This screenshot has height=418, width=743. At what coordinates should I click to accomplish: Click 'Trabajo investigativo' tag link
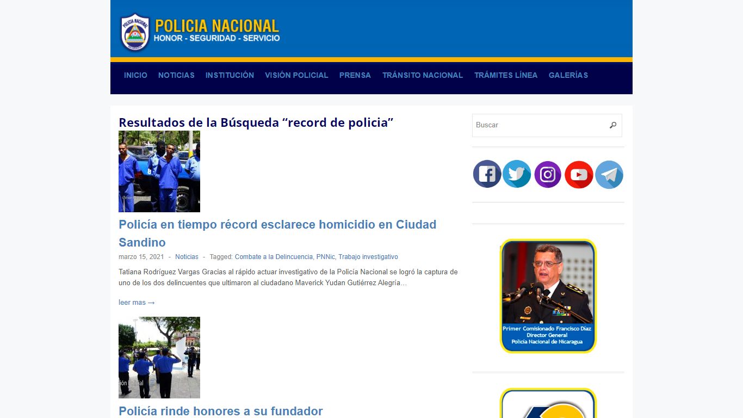(368, 257)
